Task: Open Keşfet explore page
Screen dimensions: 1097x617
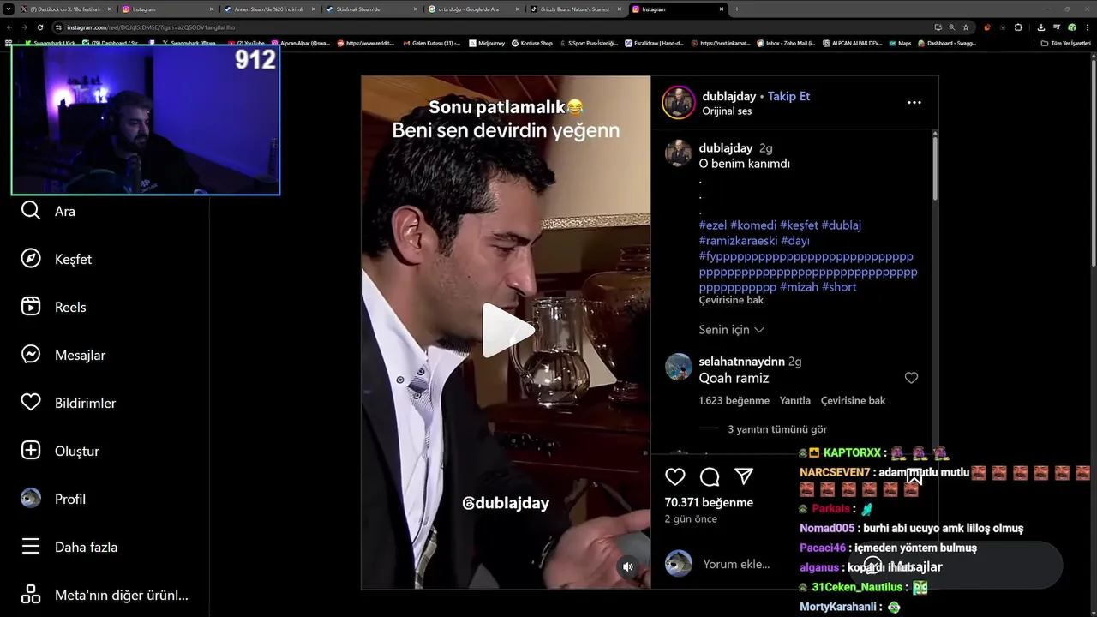Action: [56, 259]
